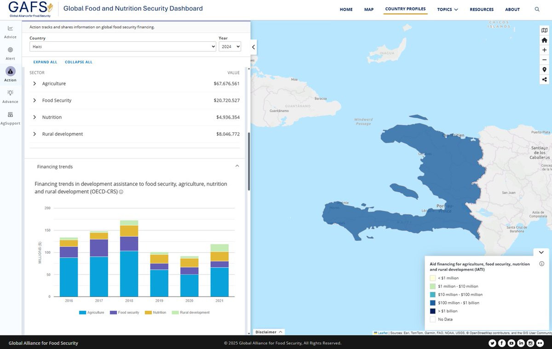The height and width of the screenshot is (349, 552).
Task: Open the Country dropdown showing Haiti
Action: [122, 46]
